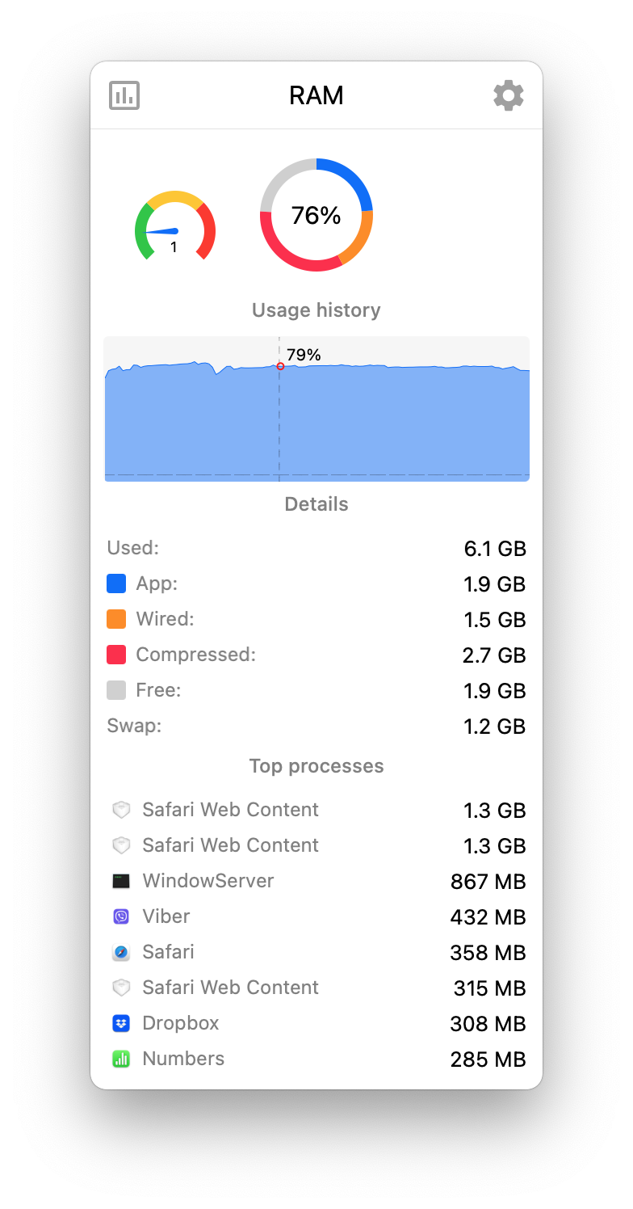Click the orange Wired color swatch

(116, 619)
